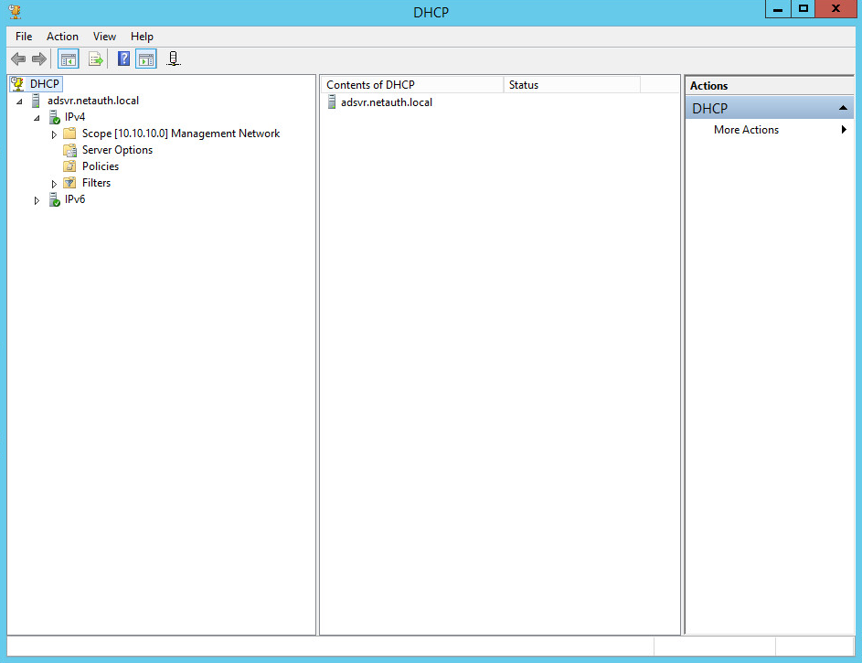The width and height of the screenshot is (862, 663).
Task: Minimize the DHCP window
Action: 778,9
